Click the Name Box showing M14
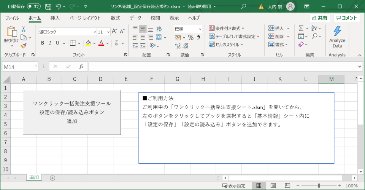Image resolution: width=365 pixels, height=190 pixels. coord(20,67)
